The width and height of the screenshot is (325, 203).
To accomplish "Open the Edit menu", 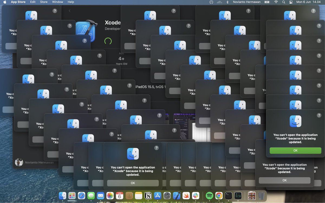I will 33,2.
